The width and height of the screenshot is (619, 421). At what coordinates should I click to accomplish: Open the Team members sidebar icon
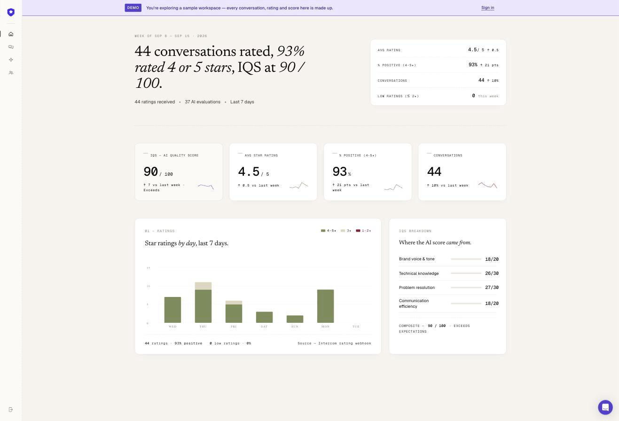11,73
